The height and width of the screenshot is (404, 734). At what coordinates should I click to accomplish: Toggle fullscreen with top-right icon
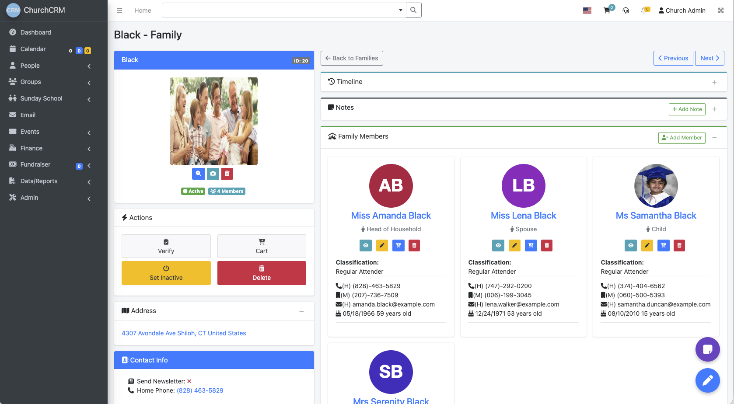click(x=720, y=10)
